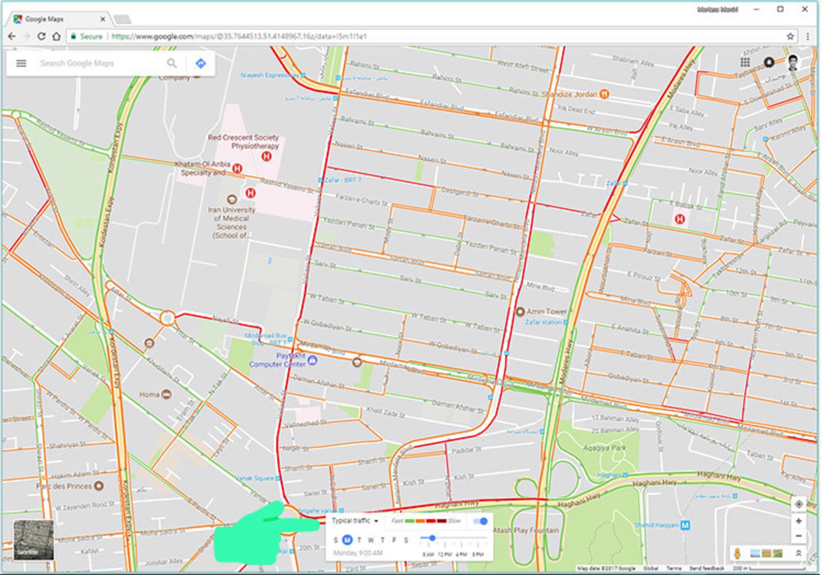Viewport: 822px width, 575px height.
Task: Switch to Satellite view thumbnail
Action: tap(34, 540)
